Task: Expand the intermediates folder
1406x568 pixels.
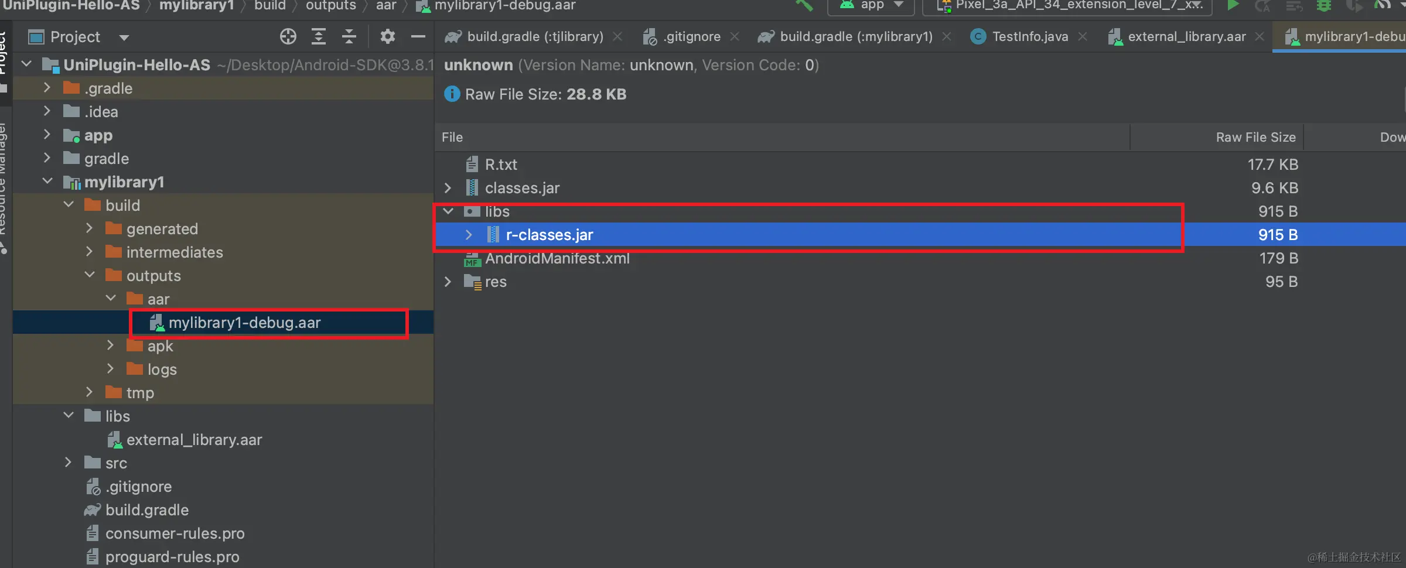Action: tap(90, 252)
